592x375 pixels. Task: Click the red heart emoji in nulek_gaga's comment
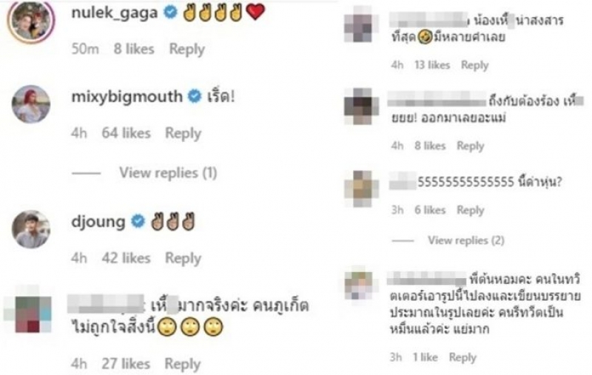coord(255,12)
